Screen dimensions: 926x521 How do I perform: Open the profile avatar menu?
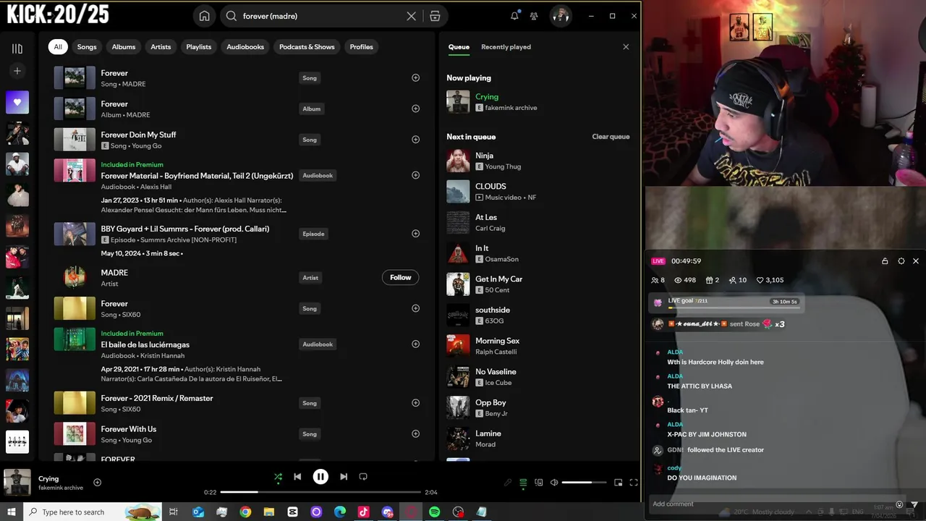click(x=561, y=16)
